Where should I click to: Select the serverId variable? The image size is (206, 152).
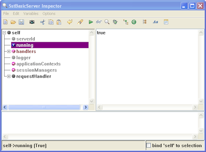(x=26, y=39)
